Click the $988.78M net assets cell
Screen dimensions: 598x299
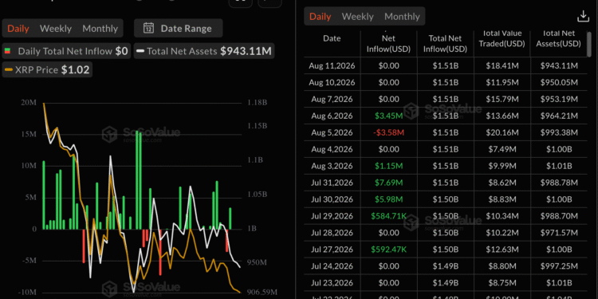tap(559, 183)
